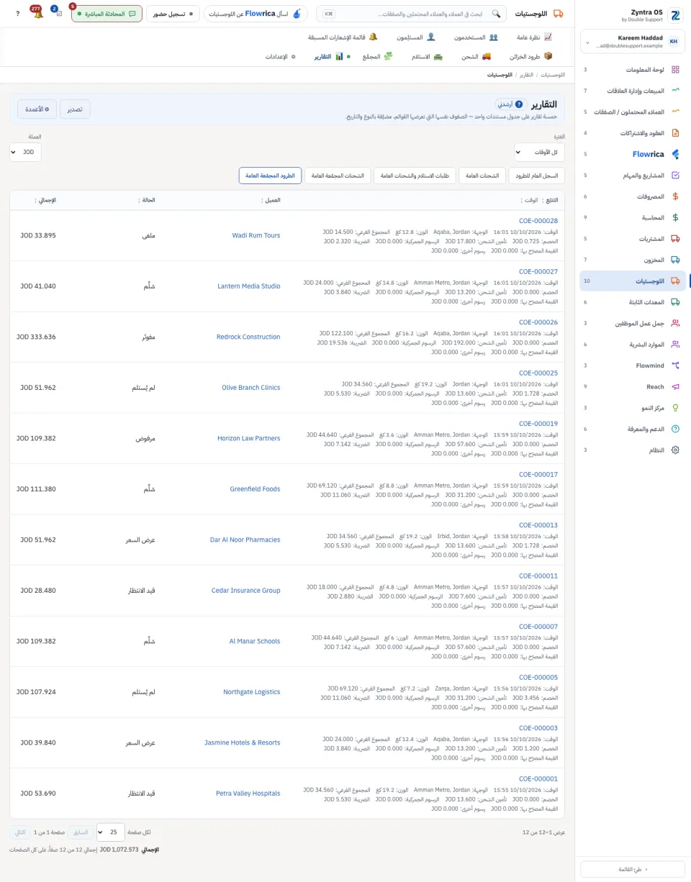Sort by the الإجمالي column header

pyautogui.click(x=45, y=200)
